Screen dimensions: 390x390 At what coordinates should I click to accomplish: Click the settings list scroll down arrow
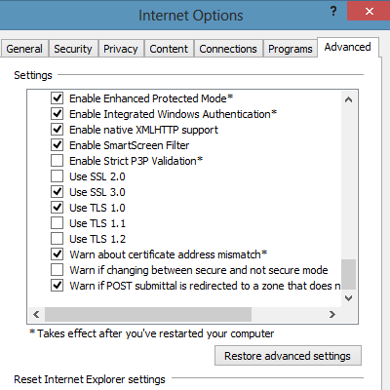[x=348, y=298]
